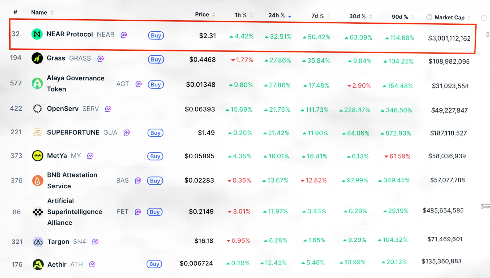The width and height of the screenshot is (490, 278).
Task: Sort the table by Name
Action: (42, 12)
